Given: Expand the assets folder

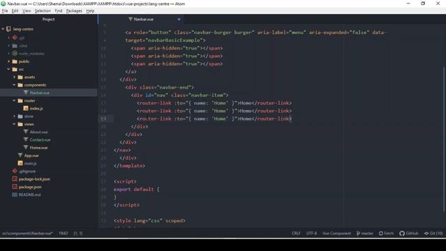Looking at the screenshot, I should [14, 77].
